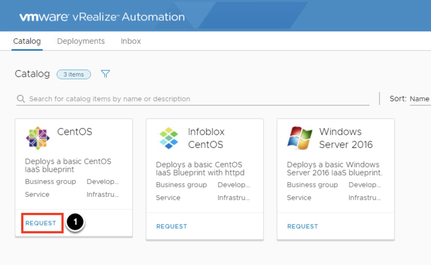Click the VMware vRealize Automation logo
The height and width of the screenshot is (265, 431).
click(x=102, y=17)
